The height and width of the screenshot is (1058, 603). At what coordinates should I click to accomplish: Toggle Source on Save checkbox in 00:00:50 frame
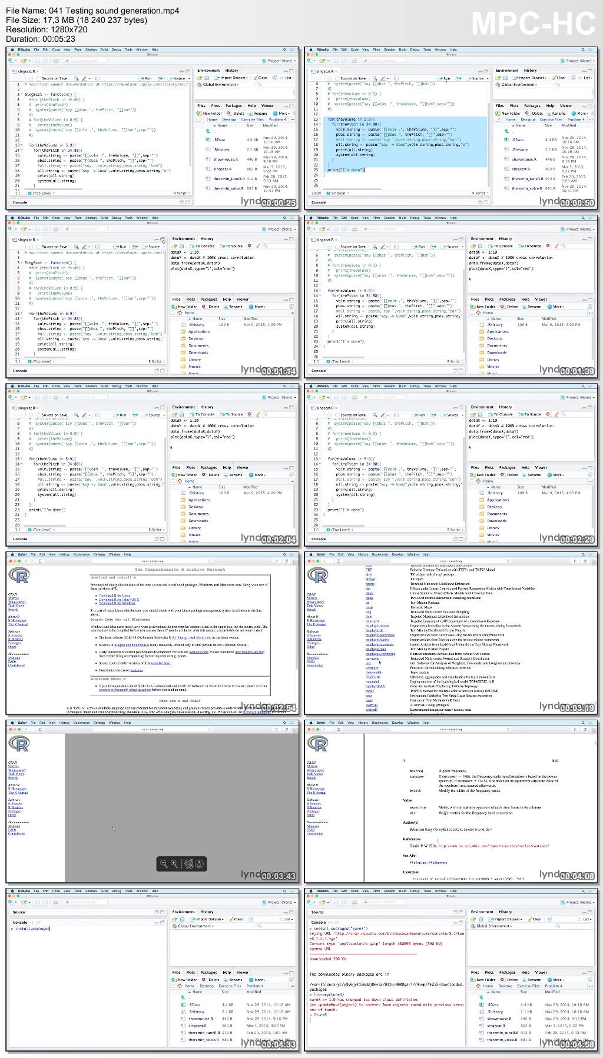(337, 78)
